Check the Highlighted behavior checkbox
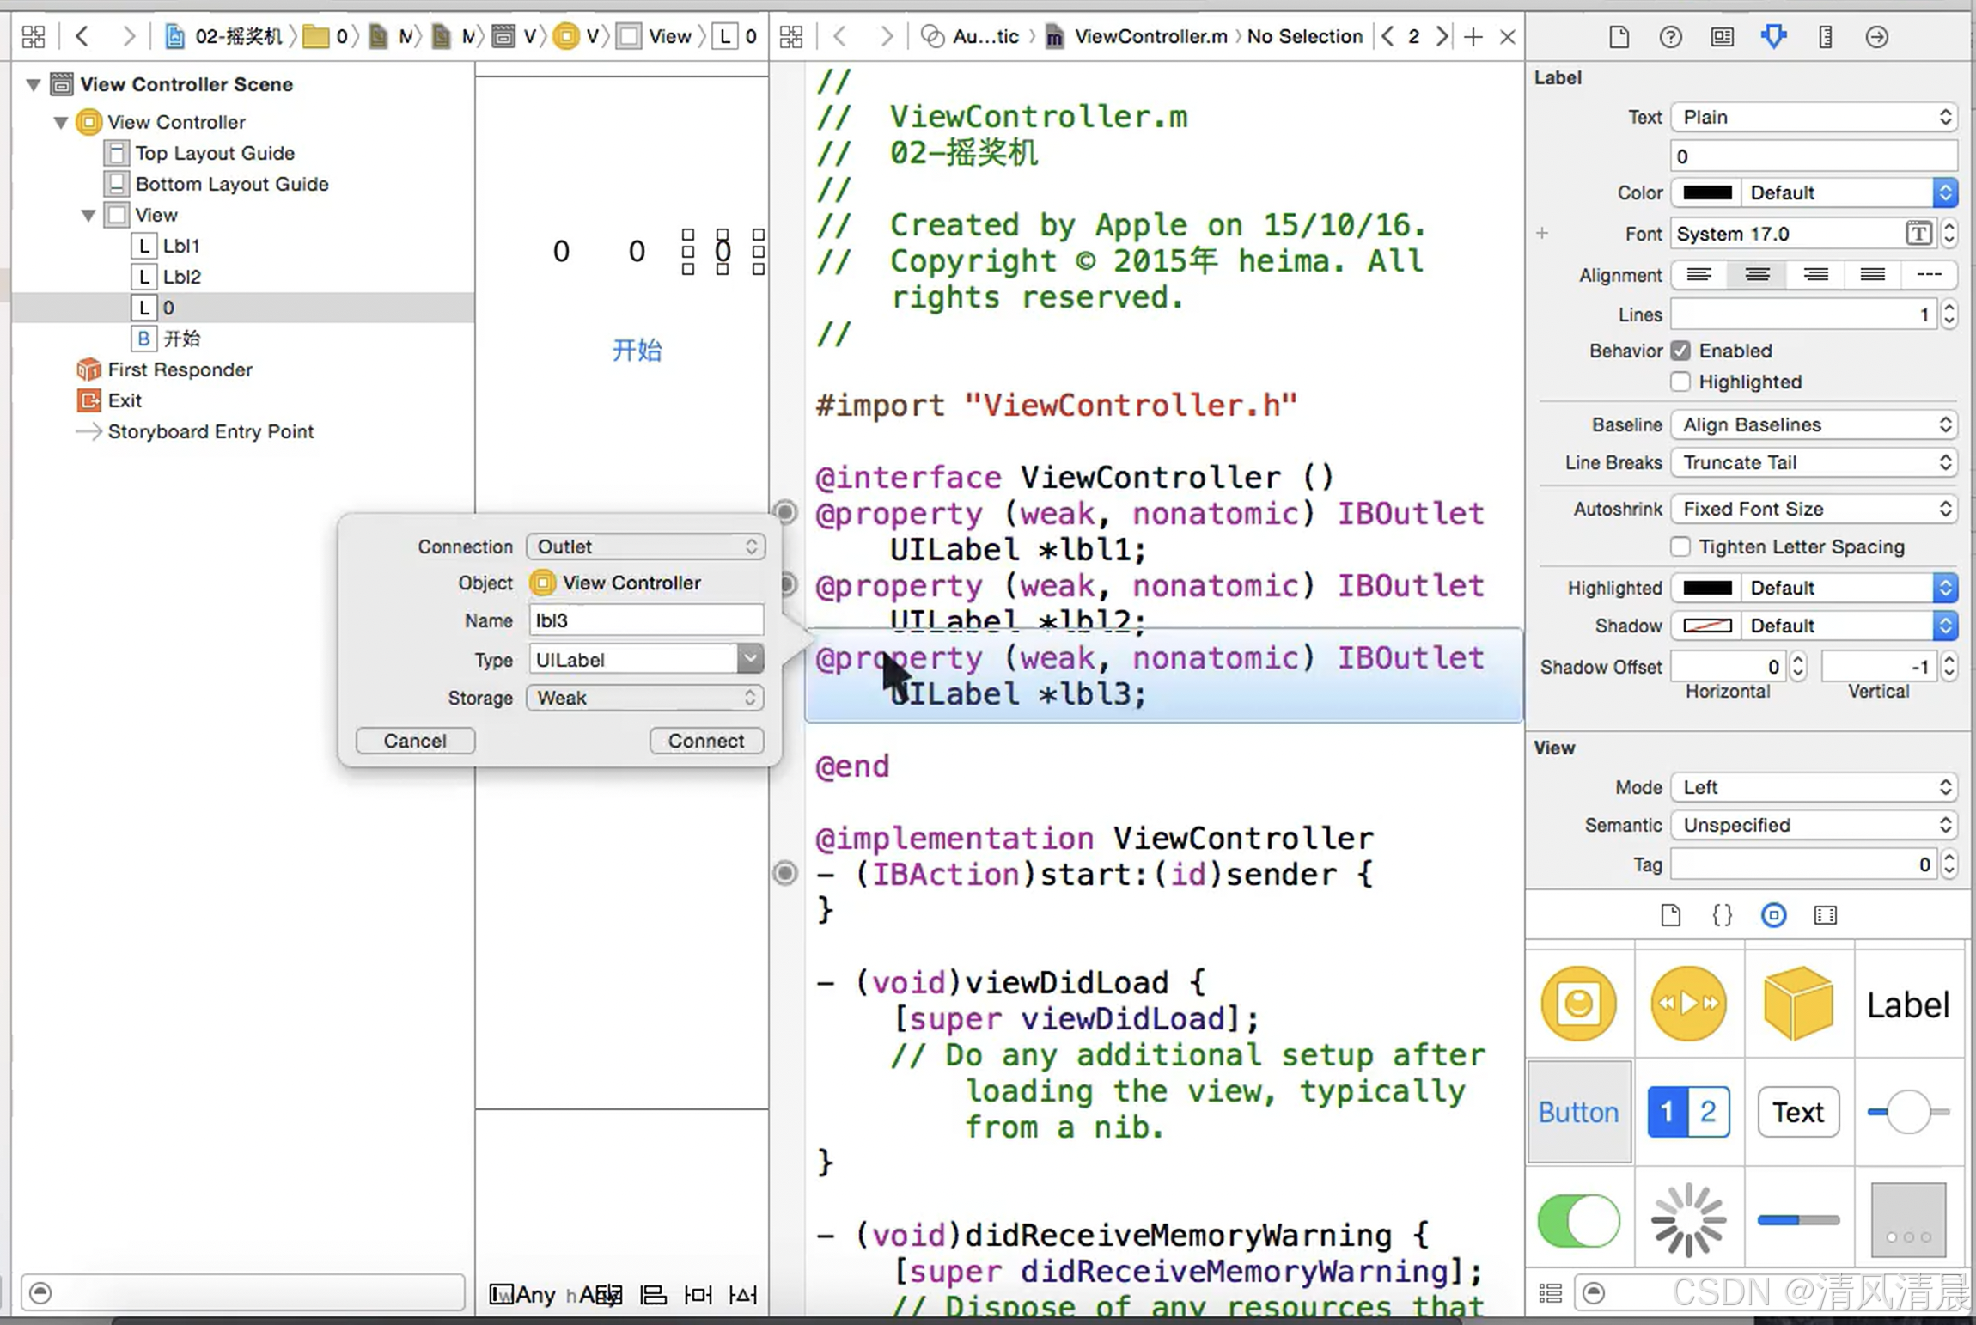The width and height of the screenshot is (1976, 1325). 1680,382
